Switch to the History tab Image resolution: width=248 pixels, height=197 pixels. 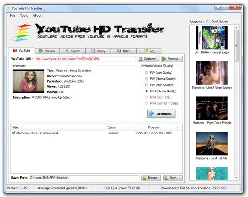click(x=98, y=51)
